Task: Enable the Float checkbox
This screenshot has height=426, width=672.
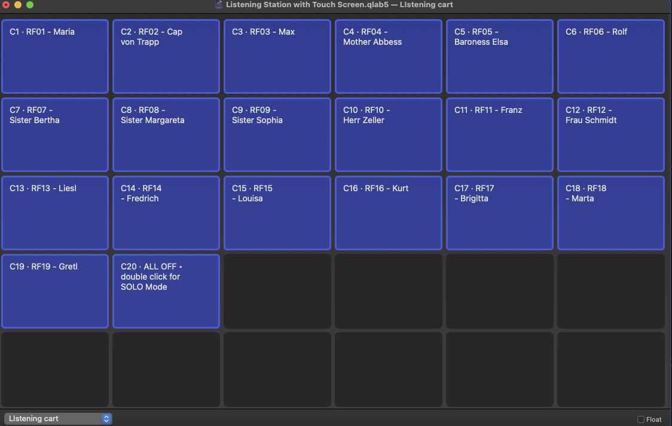Action: pyautogui.click(x=641, y=419)
